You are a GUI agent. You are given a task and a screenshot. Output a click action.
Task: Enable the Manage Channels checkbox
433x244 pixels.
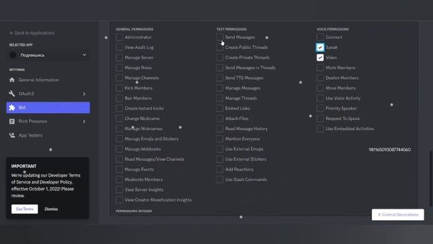(x=119, y=78)
